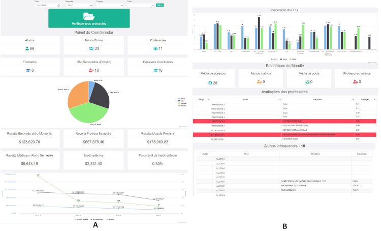Click the Aplicar button
This screenshot has height=231, width=381.
click(x=160, y=5)
